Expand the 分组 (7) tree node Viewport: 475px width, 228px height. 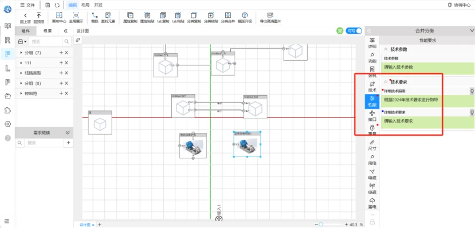[x=21, y=53]
